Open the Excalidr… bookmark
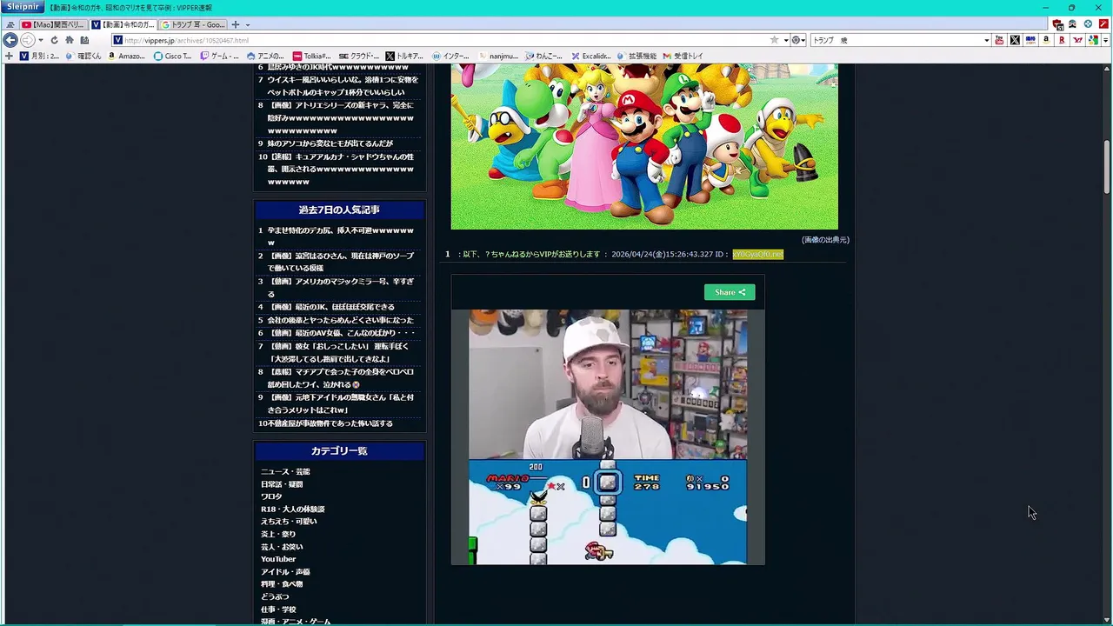1113x626 pixels. pos(590,56)
